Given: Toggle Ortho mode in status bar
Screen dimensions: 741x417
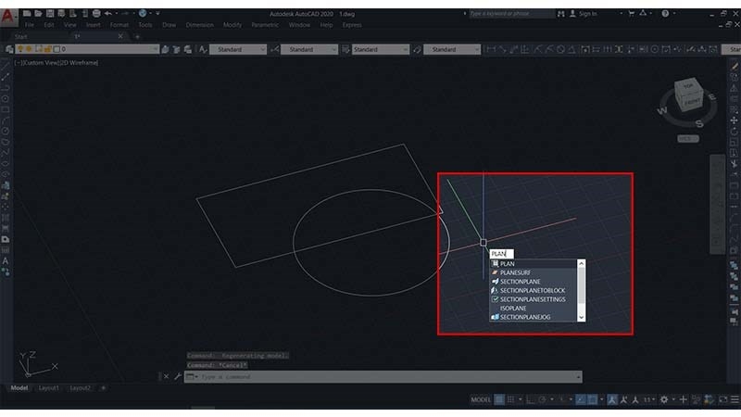Looking at the screenshot, I should [530, 400].
